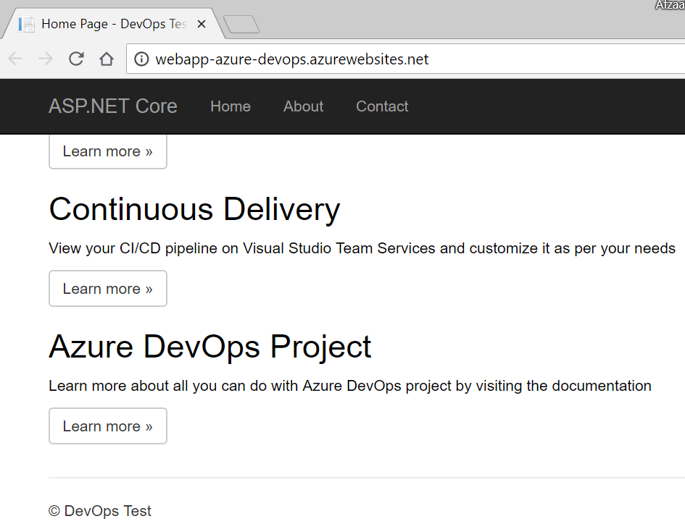Click the © DevOps Test footer text
This screenshot has height=524, width=685.
point(100,510)
